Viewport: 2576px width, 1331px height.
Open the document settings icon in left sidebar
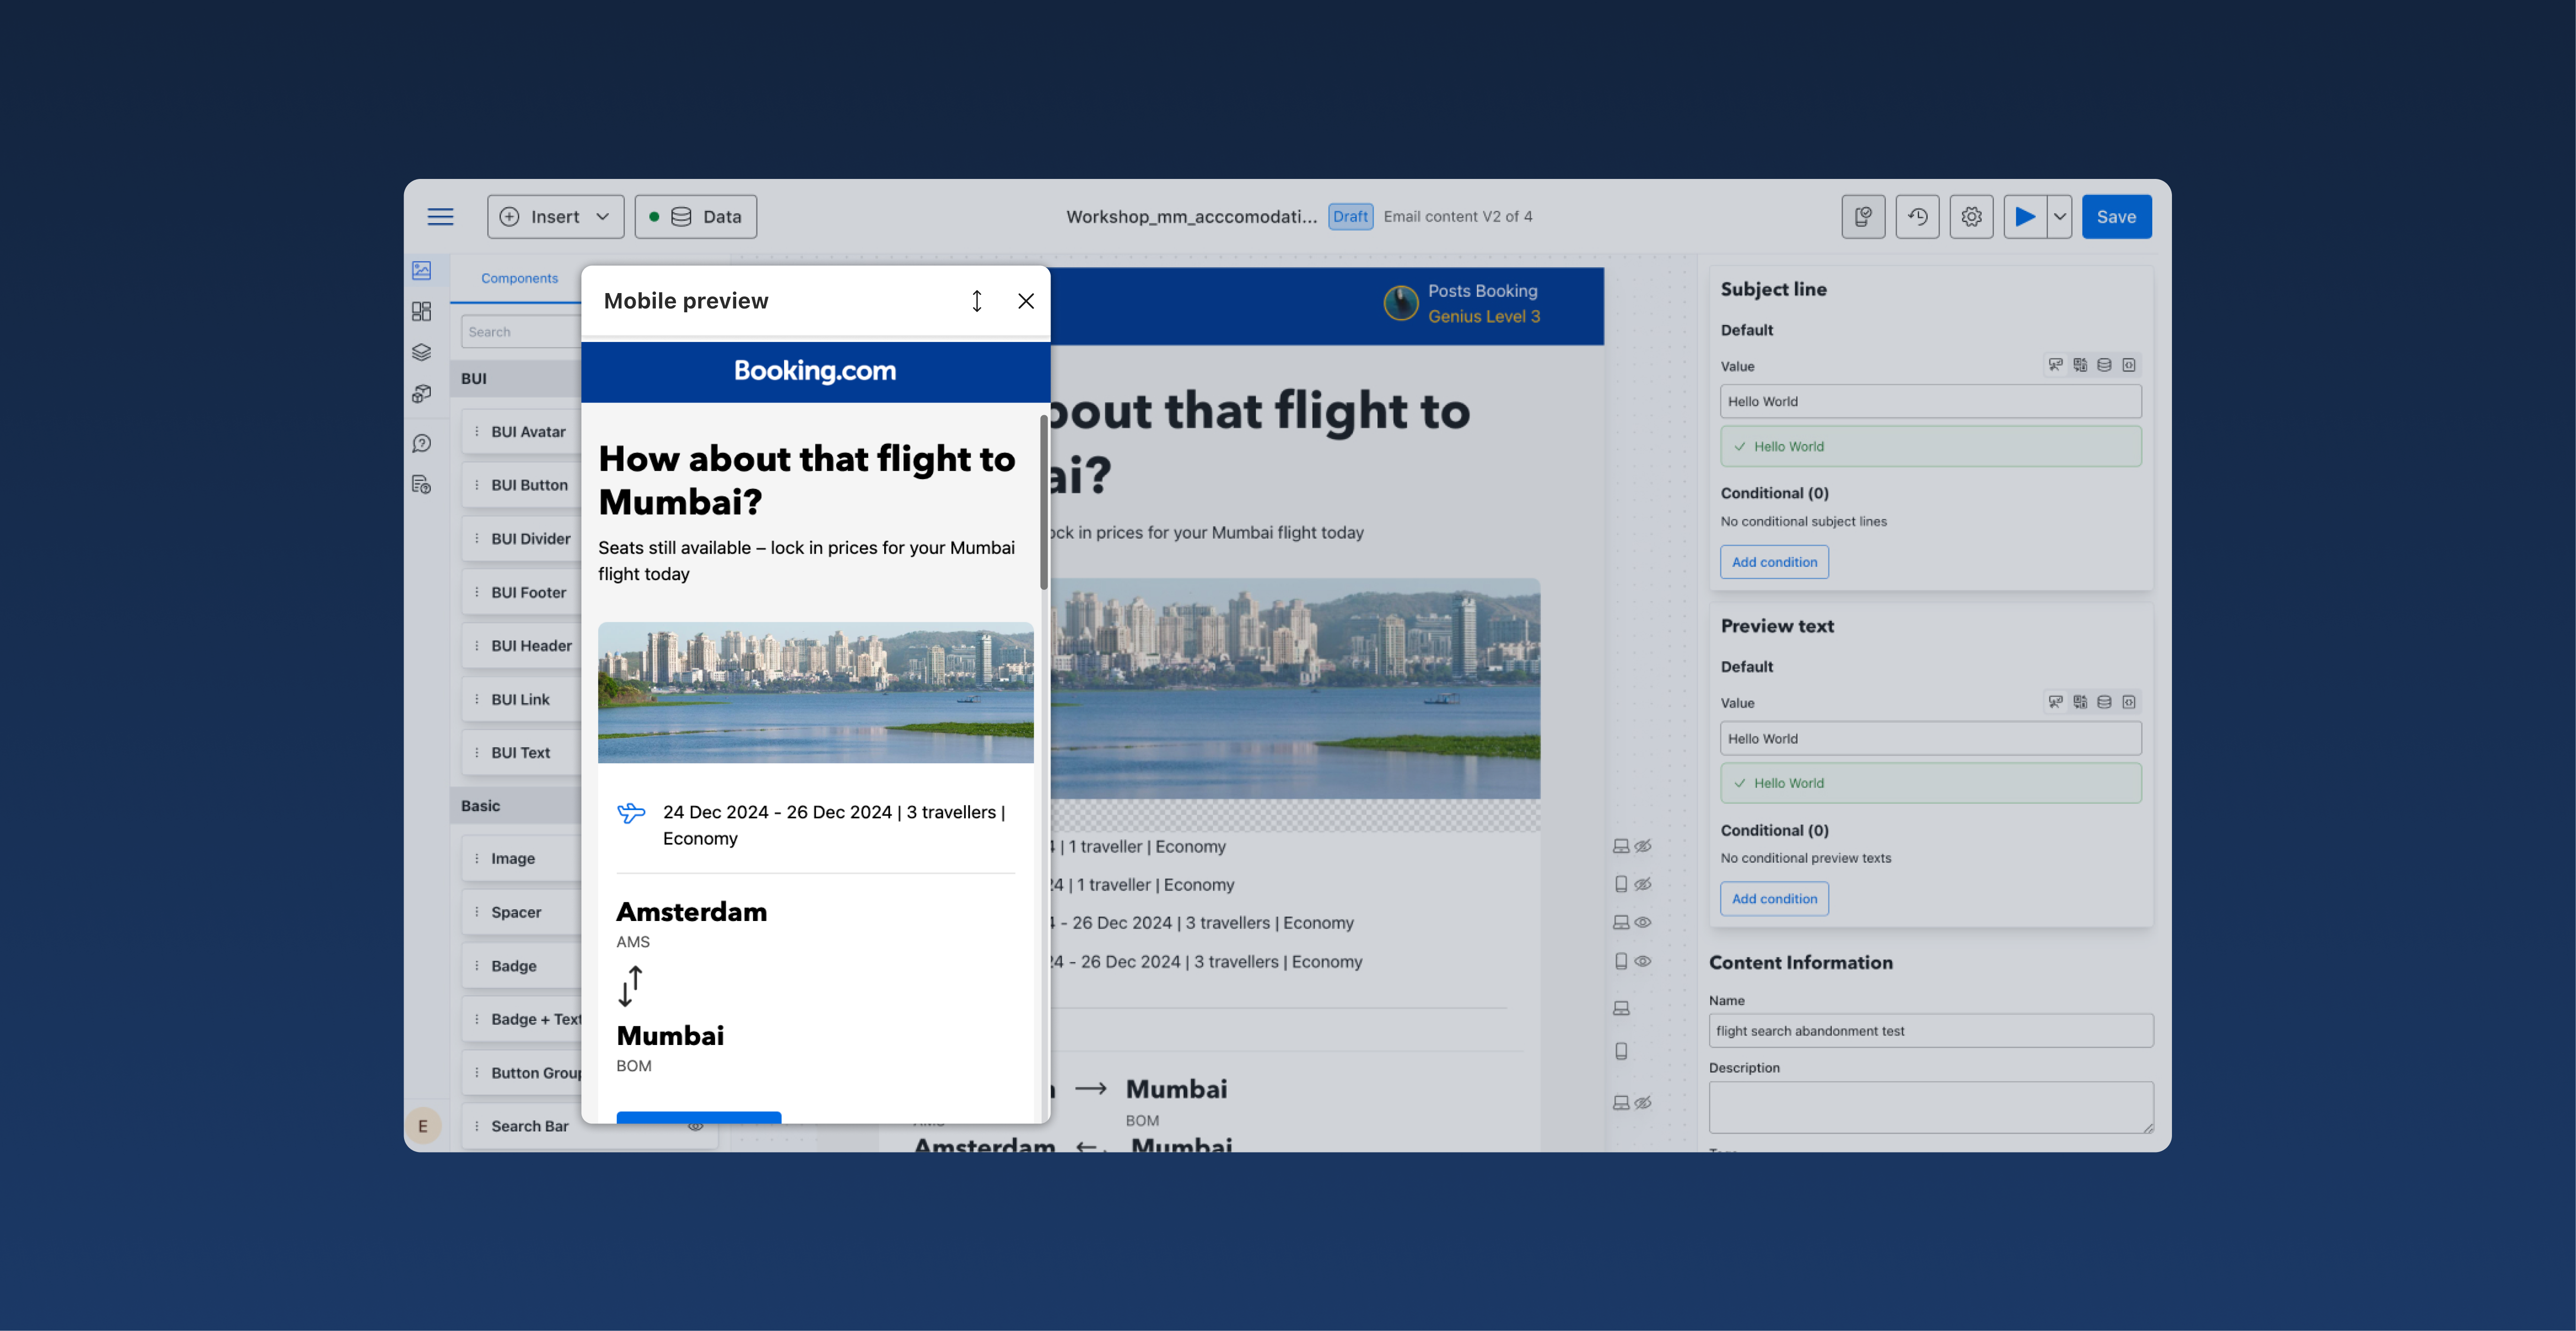coord(421,485)
